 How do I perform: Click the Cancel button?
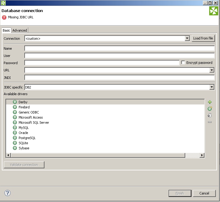tap(204, 193)
